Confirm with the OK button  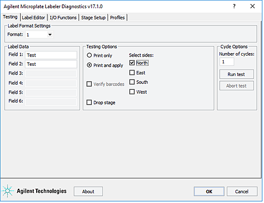209,191
